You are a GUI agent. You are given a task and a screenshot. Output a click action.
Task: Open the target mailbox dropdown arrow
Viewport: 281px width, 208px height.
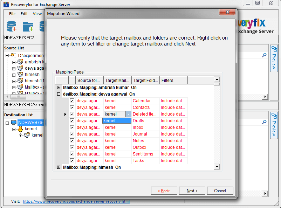coord(129,114)
